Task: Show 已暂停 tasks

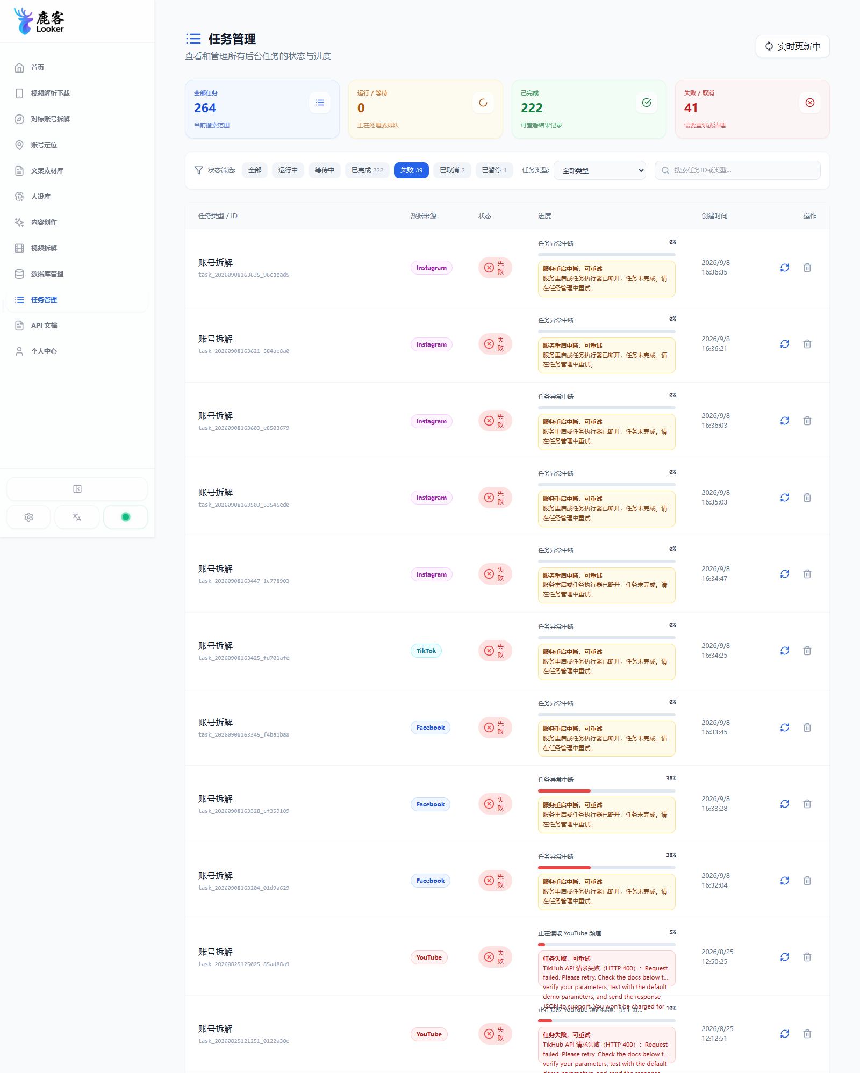Action: click(494, 170)
